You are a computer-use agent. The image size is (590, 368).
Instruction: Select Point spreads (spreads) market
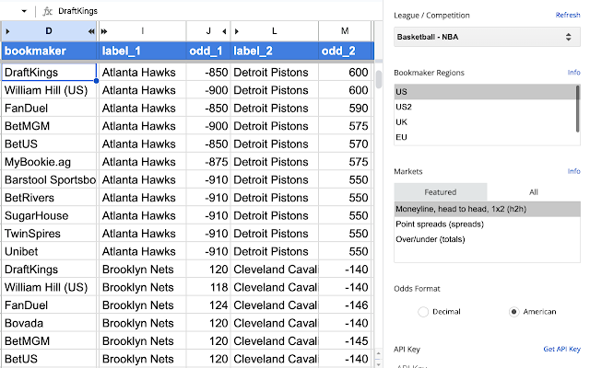[488, 224]
